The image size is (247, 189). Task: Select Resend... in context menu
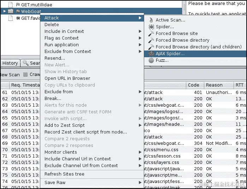[92, 58]
